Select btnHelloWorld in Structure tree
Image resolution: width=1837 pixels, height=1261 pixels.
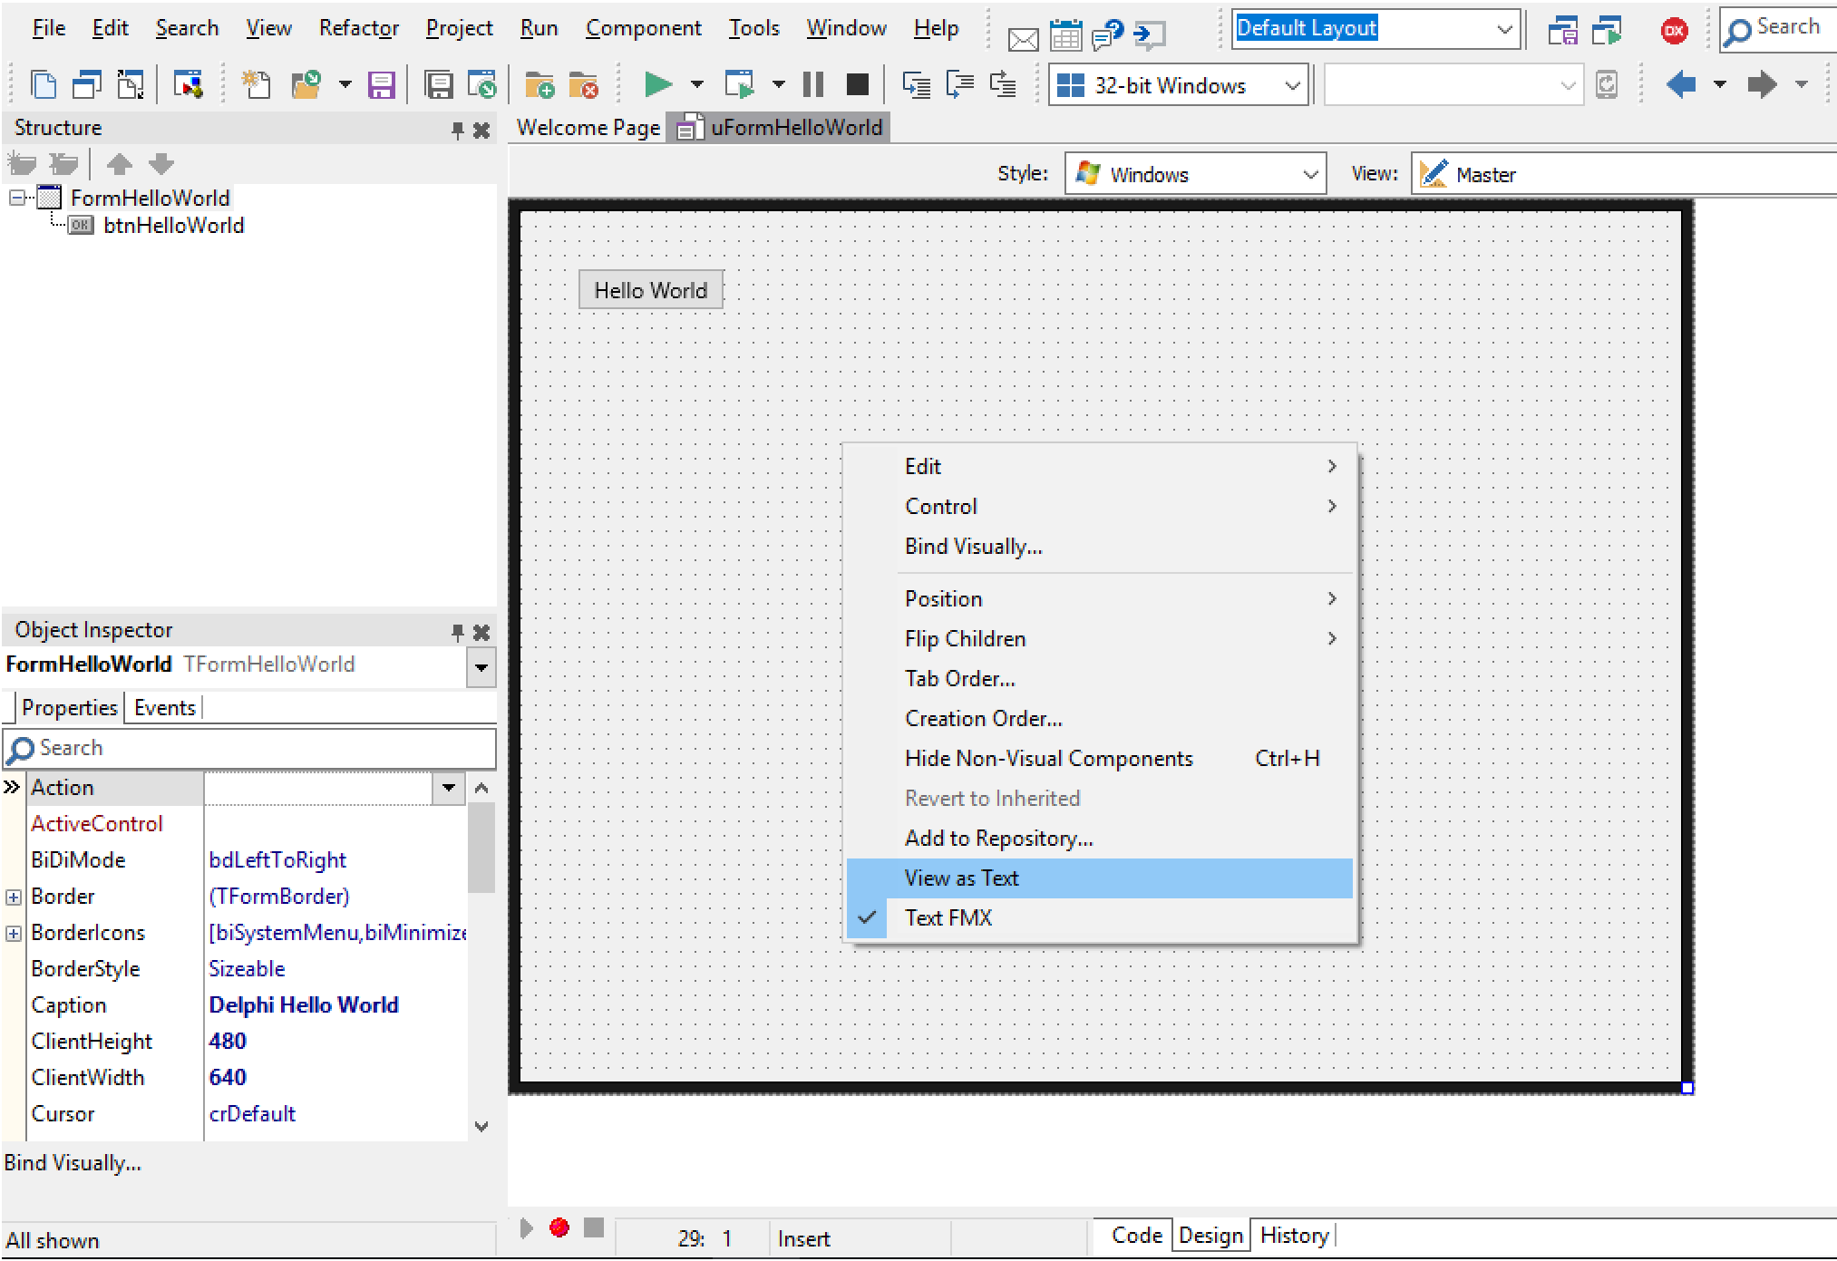[173, 226]
